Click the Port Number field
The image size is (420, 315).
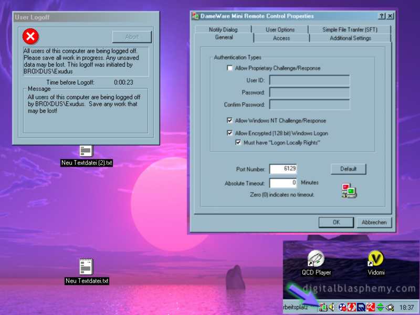(x=283, y=169)
